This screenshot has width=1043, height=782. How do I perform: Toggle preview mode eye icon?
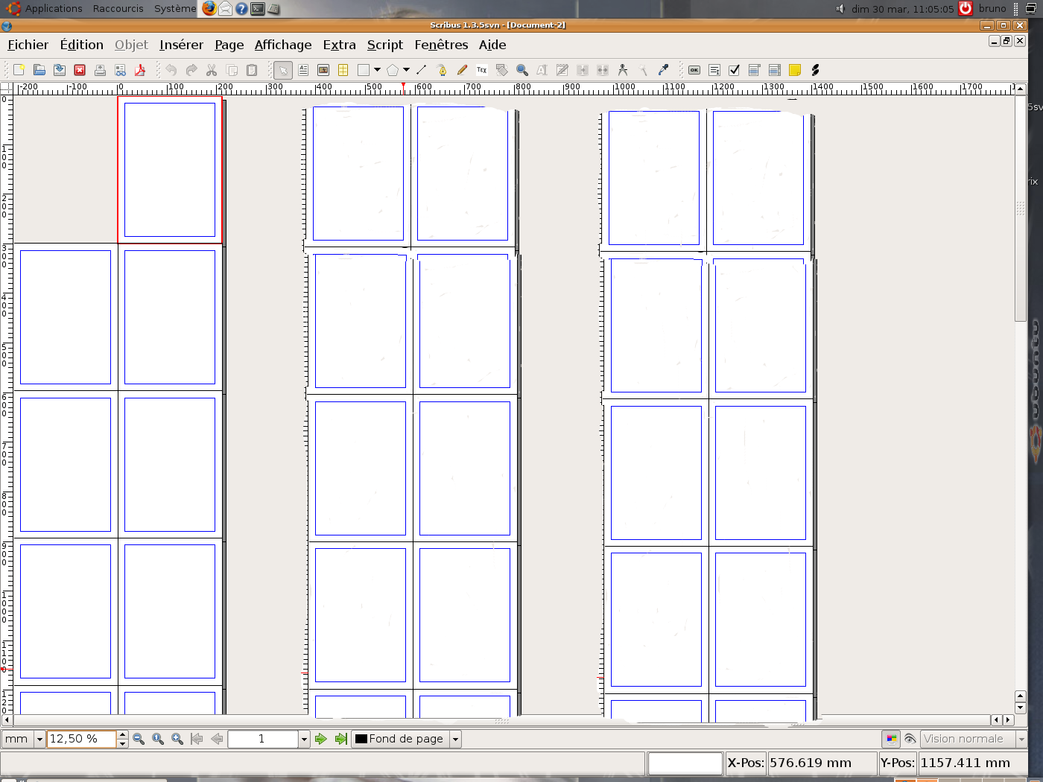(910, 739)
